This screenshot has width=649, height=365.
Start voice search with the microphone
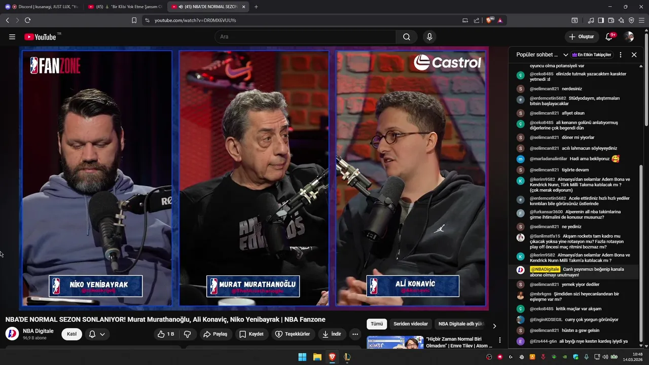coord(429,36)
